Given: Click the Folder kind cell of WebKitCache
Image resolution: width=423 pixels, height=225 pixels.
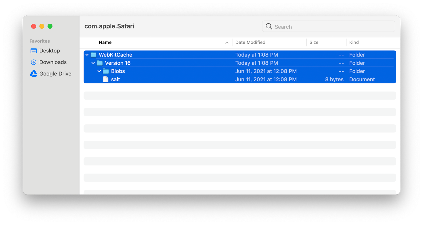Looking at the screenshot, I should pyautogui.click(x=357, y=55).
